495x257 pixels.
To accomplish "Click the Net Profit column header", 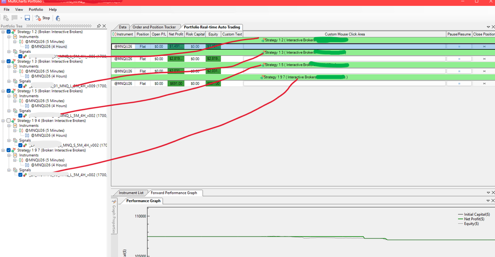I will tap(176, 34).
